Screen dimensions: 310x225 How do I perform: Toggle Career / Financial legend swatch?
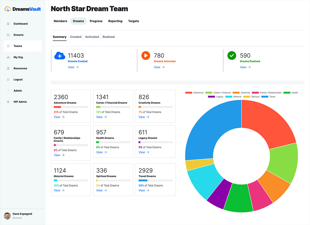point(209,93)
